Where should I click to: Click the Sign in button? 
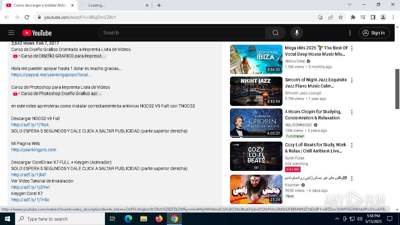pos(374,33)
